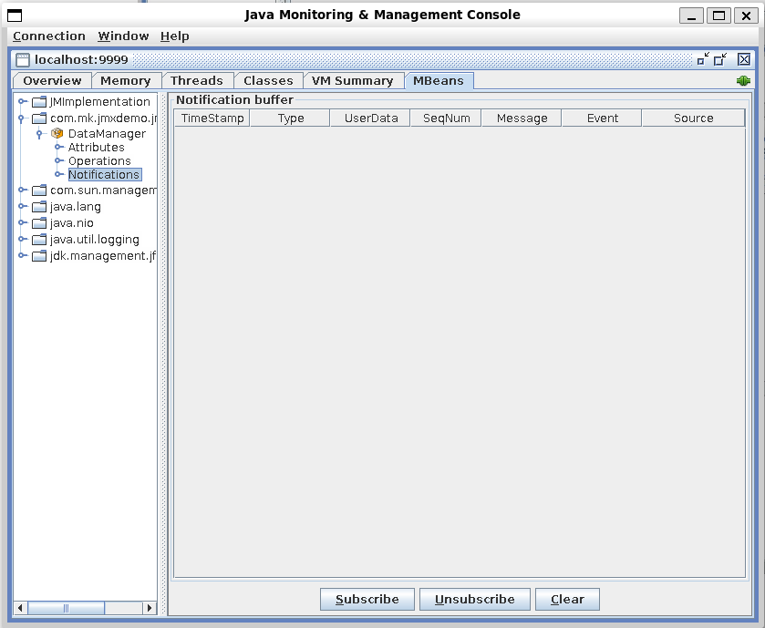The image size is (765, 628).
Task: Expand the Attributes node under DataManager
Action: (x=58, y=148)
